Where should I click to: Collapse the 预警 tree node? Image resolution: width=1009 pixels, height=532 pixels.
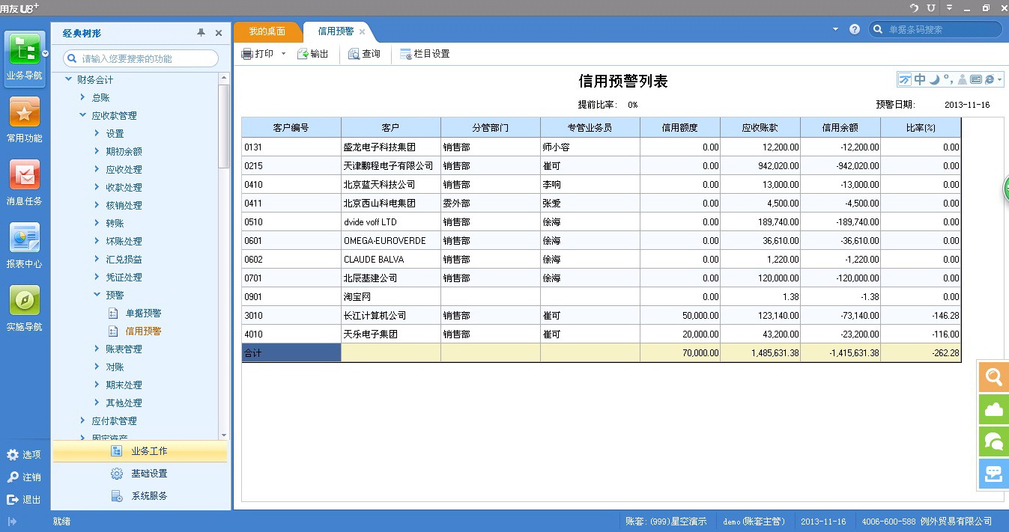97,295
